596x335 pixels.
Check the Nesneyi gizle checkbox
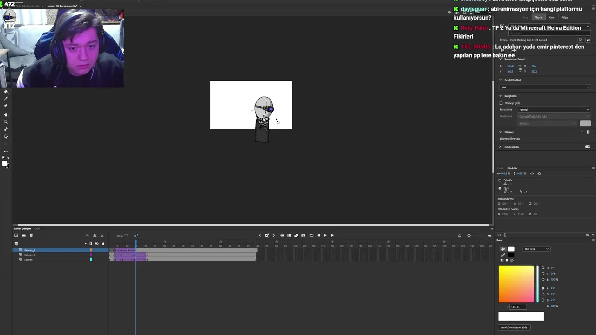tap(501, 103)
